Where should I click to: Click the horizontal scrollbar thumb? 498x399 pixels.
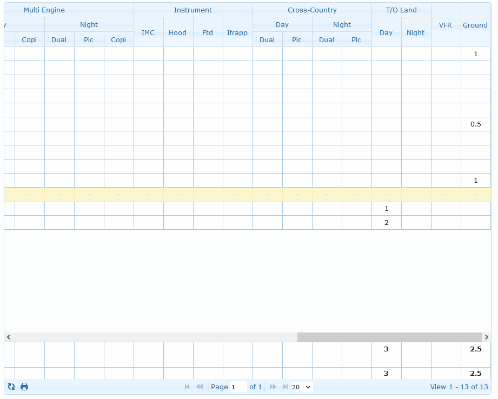389,337
